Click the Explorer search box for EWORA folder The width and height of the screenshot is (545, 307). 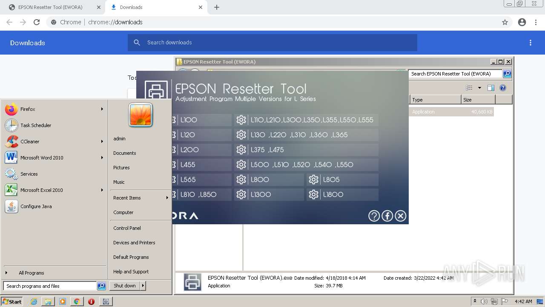[455, 74]
